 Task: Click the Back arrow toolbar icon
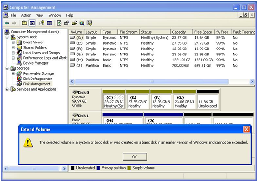[7, 23]
